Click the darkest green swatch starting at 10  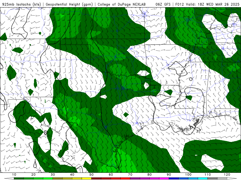[19, 178]
